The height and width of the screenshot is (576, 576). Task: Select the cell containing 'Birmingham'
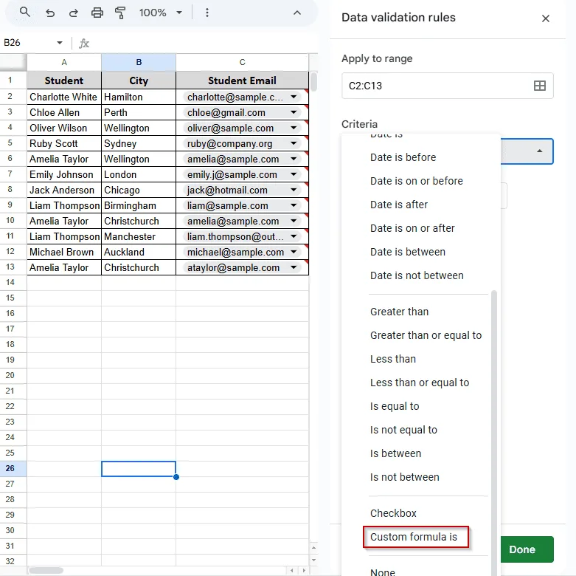(139, 205)
